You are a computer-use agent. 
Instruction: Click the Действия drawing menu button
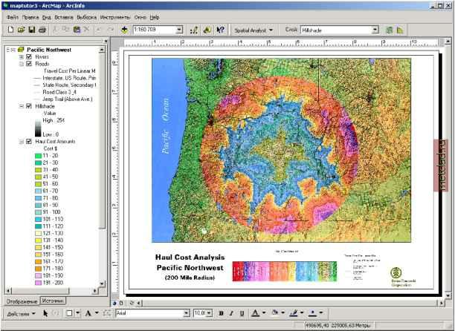pyautogui.click(x=16, y=314)
